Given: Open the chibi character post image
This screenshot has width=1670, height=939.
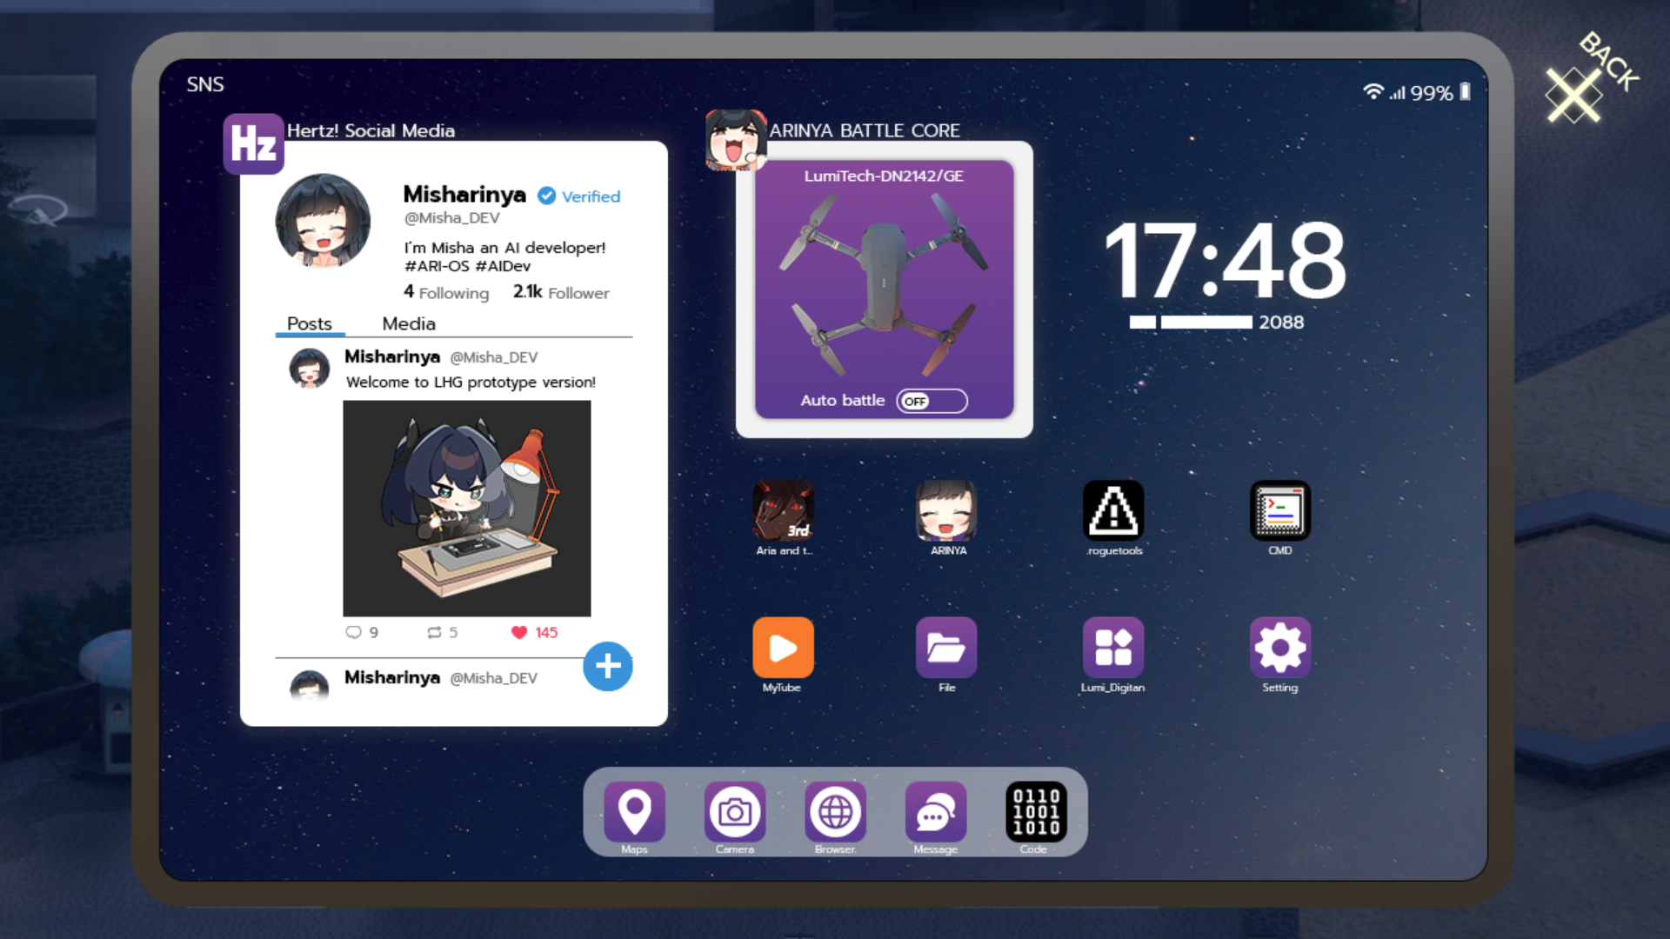Looking at the screenshot, I should pos(467,509).
